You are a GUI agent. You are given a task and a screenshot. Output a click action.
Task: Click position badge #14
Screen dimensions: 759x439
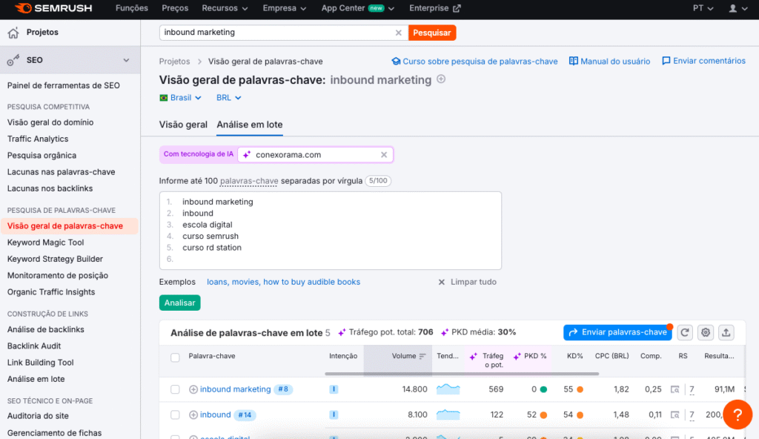pos(245,415)
